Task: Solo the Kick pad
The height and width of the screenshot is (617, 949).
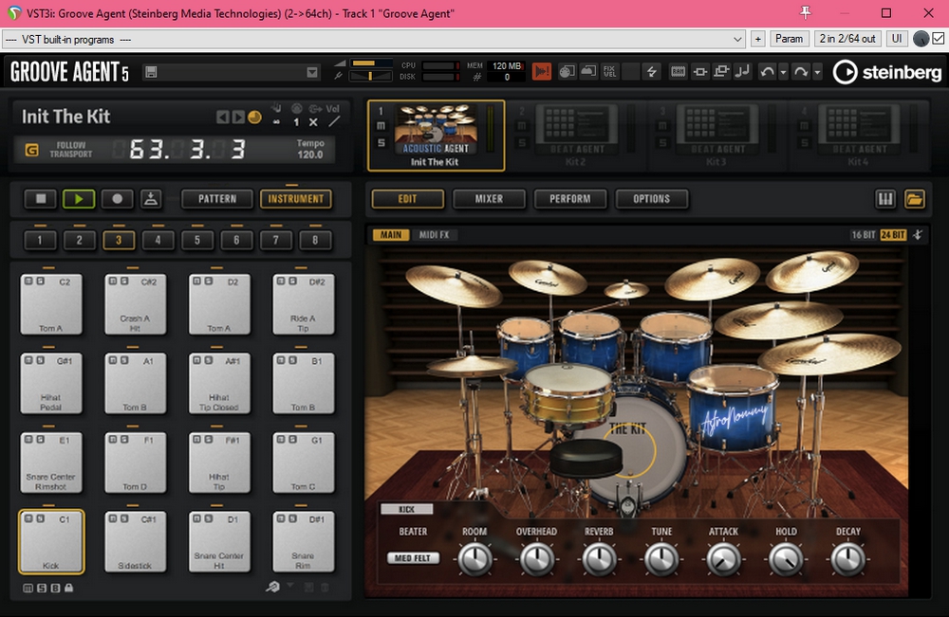Action: coord(40,518)
